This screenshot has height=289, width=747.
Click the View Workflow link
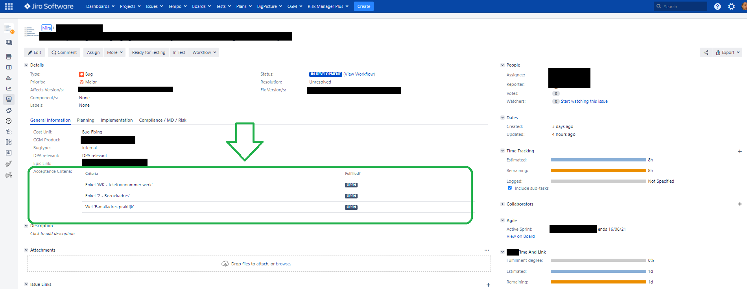pos(359,74)
